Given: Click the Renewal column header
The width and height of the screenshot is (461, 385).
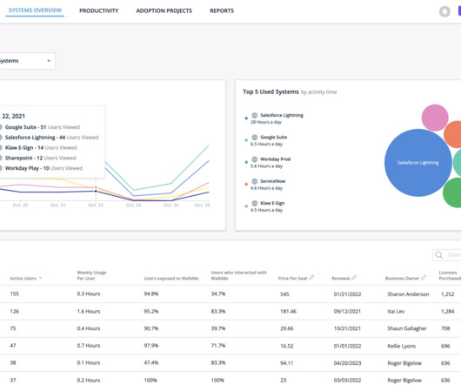Looking at the screenshot, I should [x=340, y=279].
